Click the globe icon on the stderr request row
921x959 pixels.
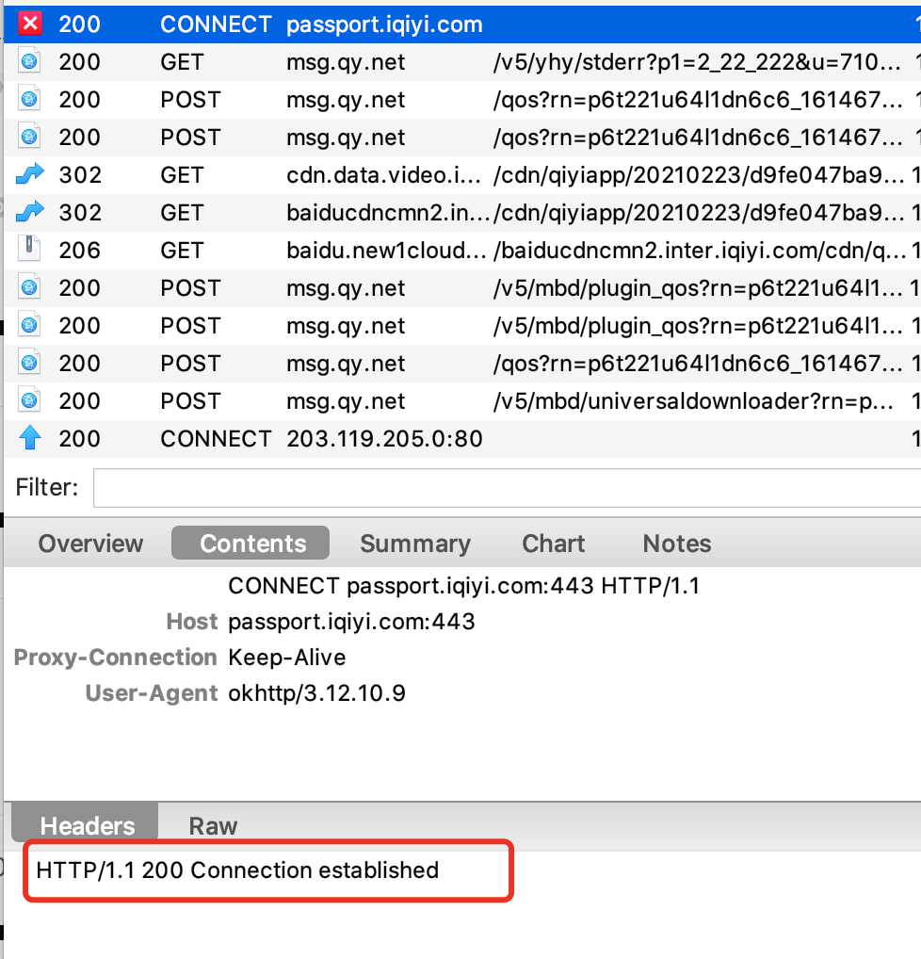pyautogui.click(x=29, y=62)
